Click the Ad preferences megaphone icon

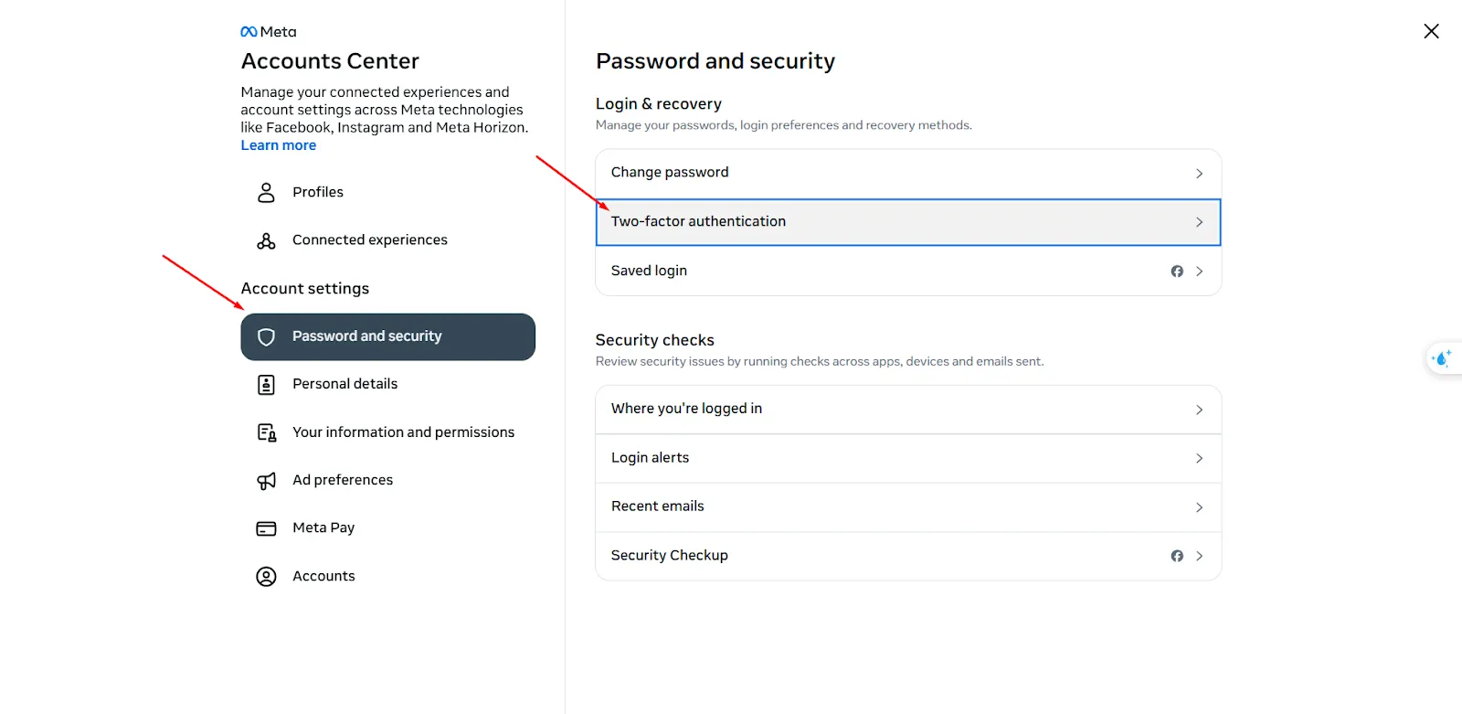click(x=266, y=481)
